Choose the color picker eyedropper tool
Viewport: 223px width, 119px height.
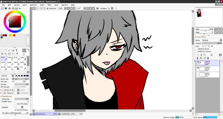pyautogui.click(x=17, y=54)
